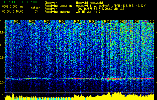Click the meteor label above the count

point(35,8)
